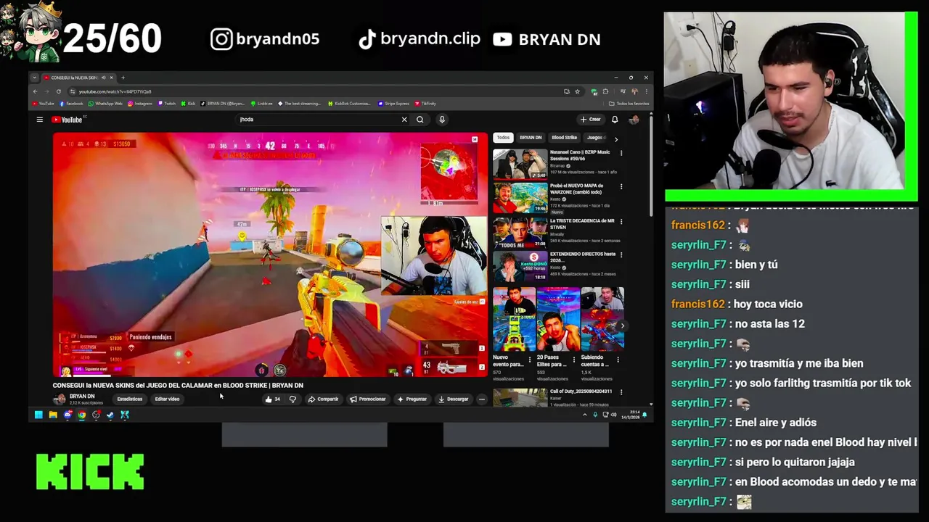This screenshot has width=929, height=522.
Task: Like the video with thumbs up
Action: coord(273,399)
